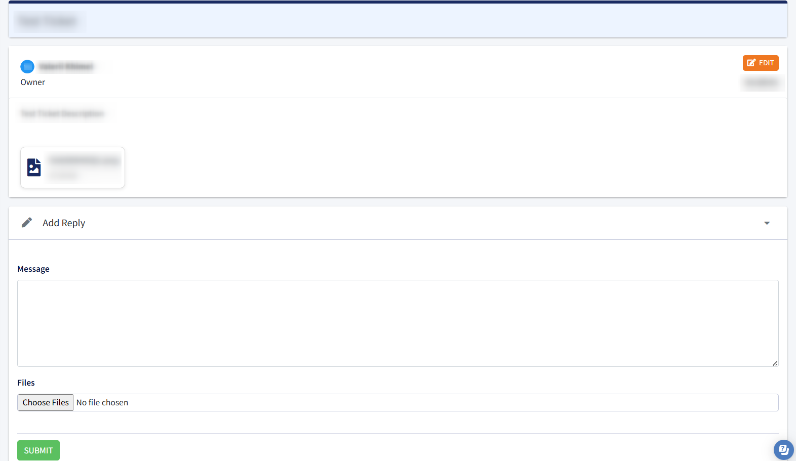
Task: Click the No file chosen field
Action: [398, 402]
